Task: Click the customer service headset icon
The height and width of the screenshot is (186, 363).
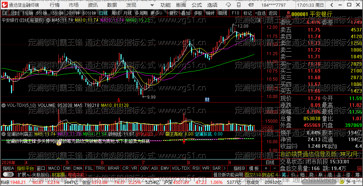Action: coord(228,5)
